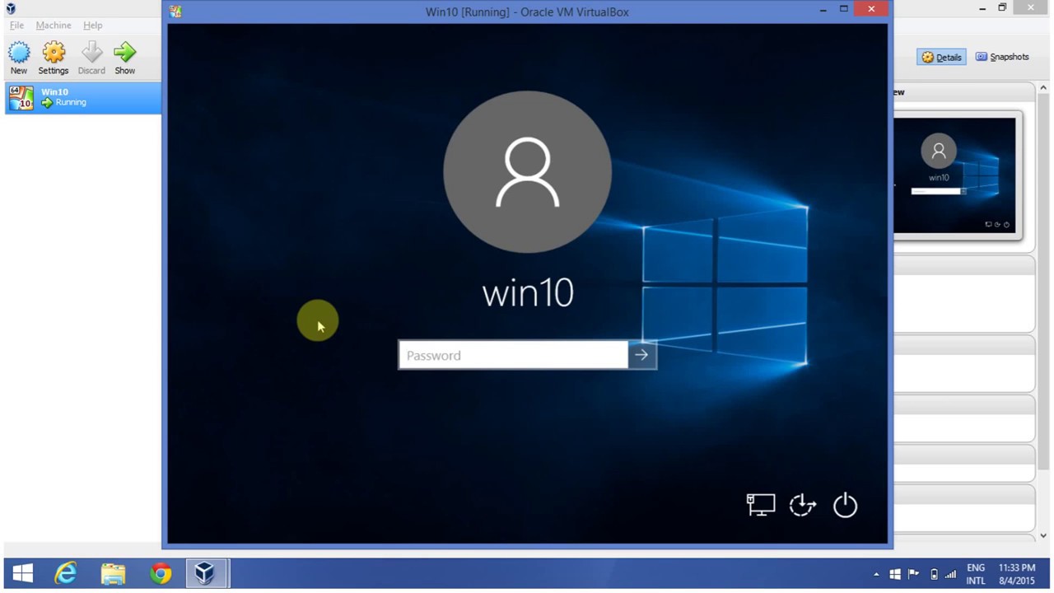
Task: Click the Password input field
Action: pyautogui.click(x=513, y=355)
